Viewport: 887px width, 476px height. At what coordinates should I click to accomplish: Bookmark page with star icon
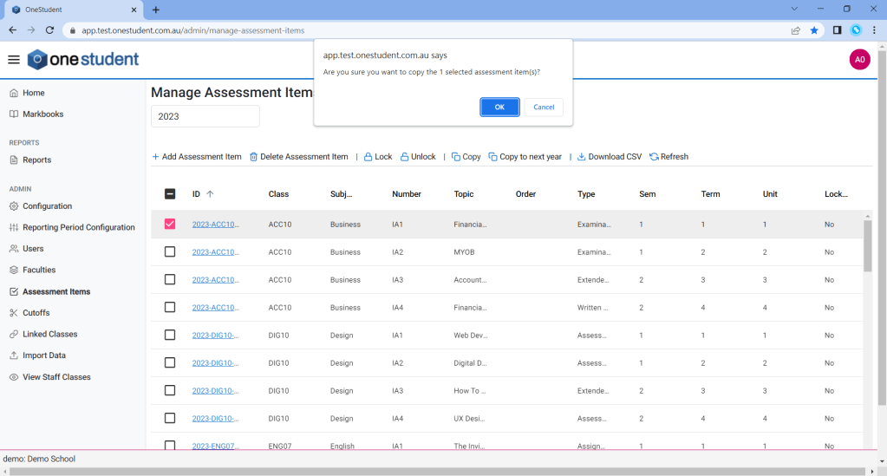814,30
